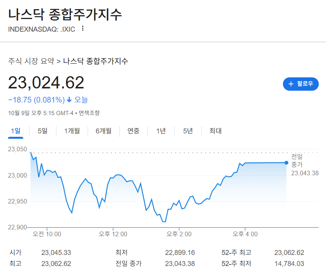
Task: Click the 52-주 최고 value 23,062.62
Action: coord(289,252)
